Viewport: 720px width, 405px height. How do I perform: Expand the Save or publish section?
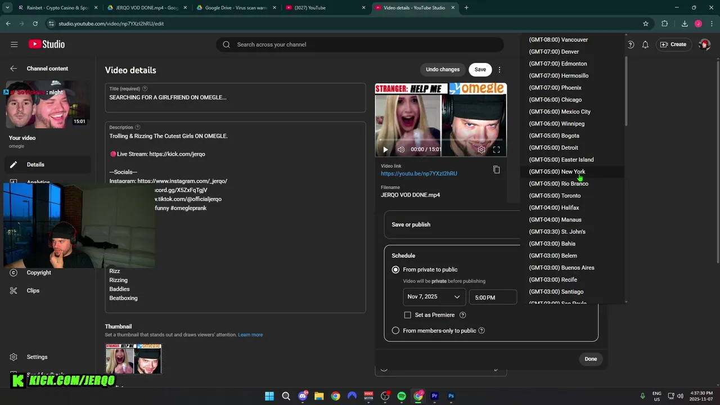point(452,224)
